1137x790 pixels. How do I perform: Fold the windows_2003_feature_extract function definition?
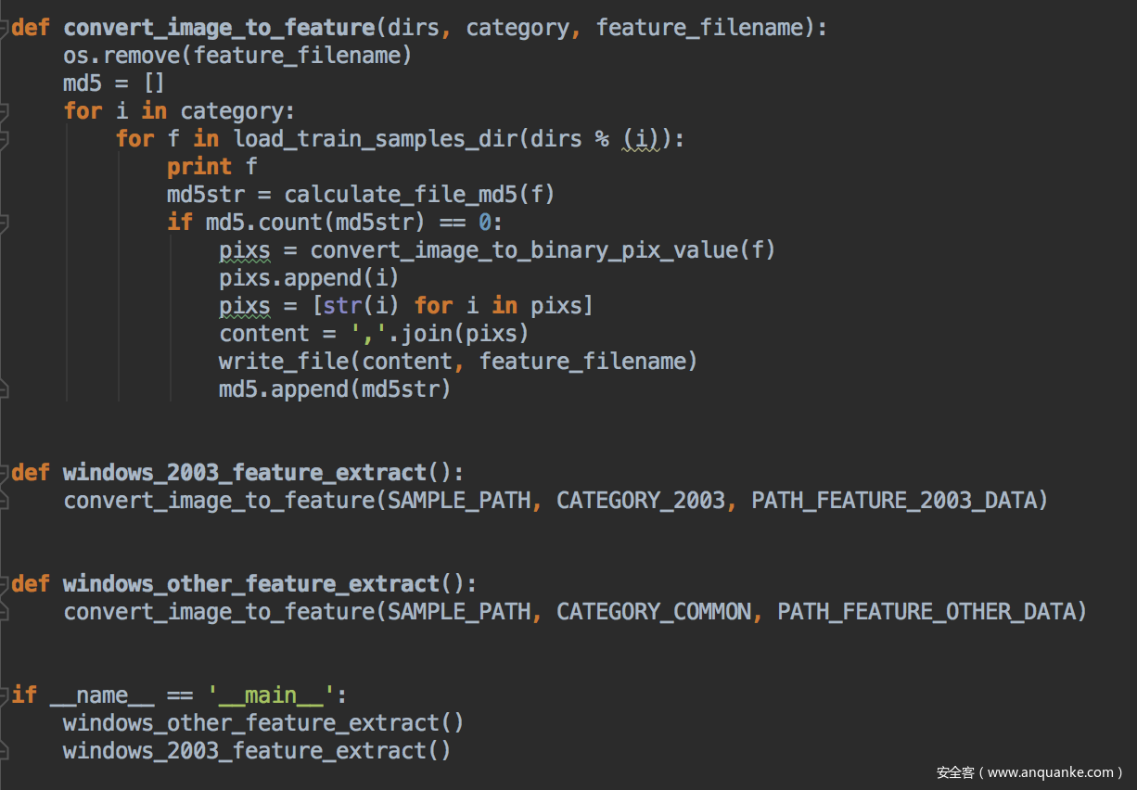(5, 473)
